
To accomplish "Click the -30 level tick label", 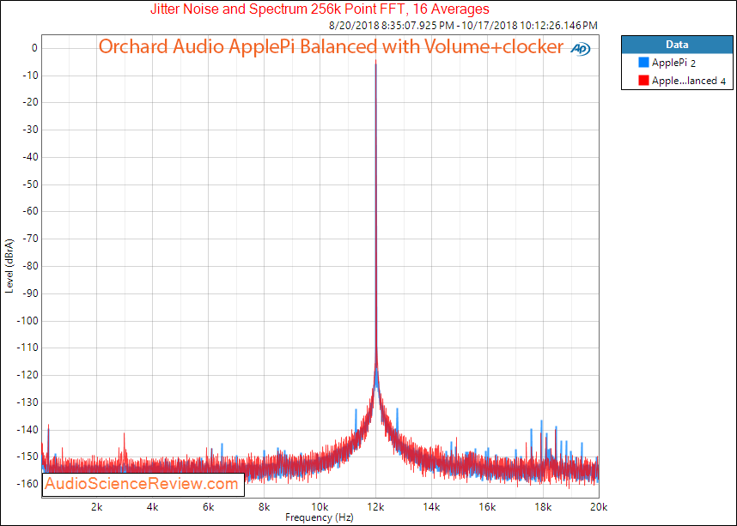I will click(x=30, y=130).
